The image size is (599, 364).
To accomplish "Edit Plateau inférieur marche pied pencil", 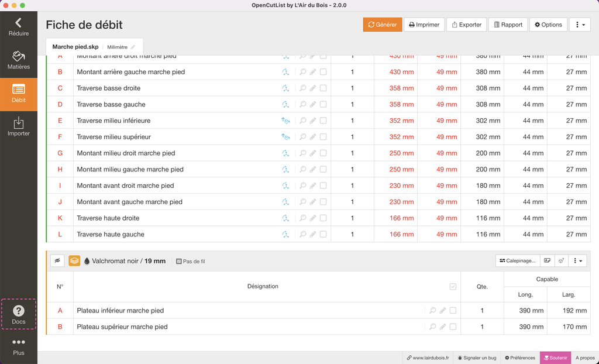I will click(443, 311).
